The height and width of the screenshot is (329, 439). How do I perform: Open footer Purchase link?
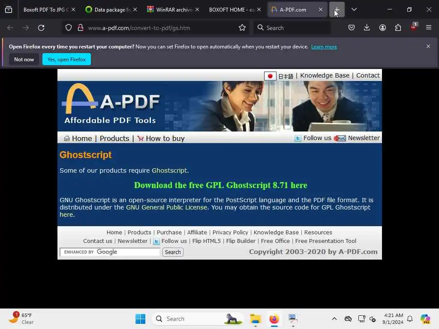(x=169, y=233)
